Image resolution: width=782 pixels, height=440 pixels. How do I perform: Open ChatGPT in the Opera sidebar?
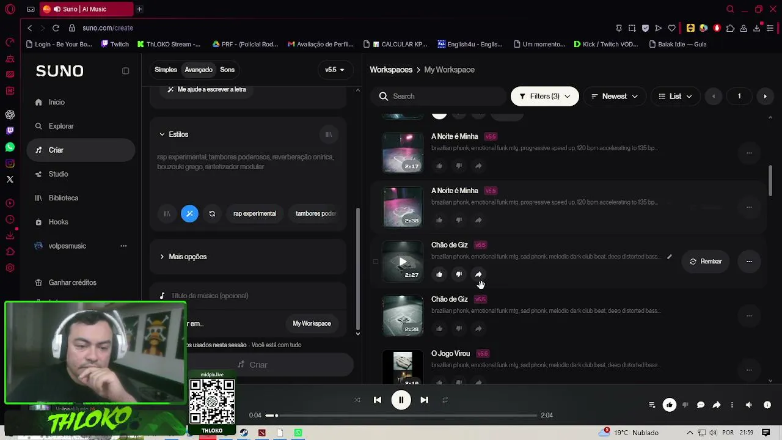coord(10,115)
